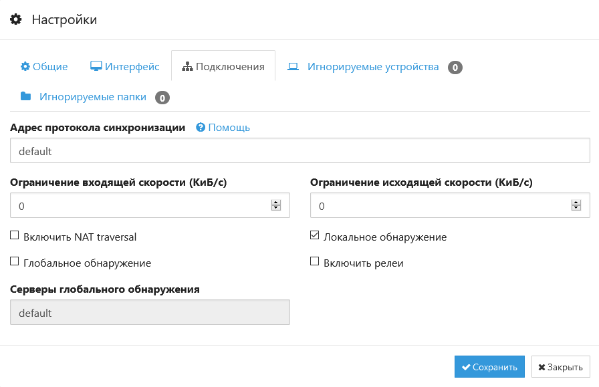Viewport: 599px width, 387px height.
Task: Uncheck Локальное обнаружение checkbox
Action: pos(314,235)
